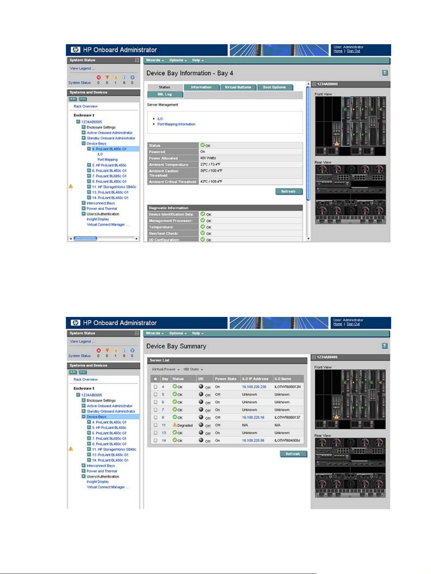
Task: Click OK icon for Device Identification Data
Action: (x=203, y=214)
